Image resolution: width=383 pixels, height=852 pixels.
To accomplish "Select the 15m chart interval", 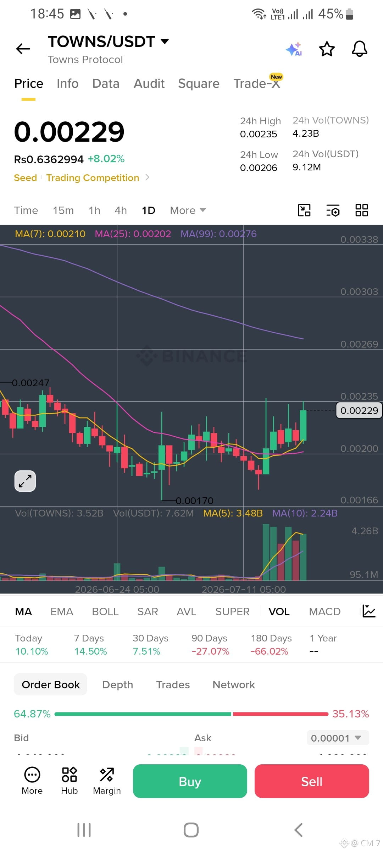I will tap(63, 210).
